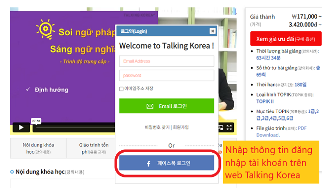Click the Facebook logo icon
The width and height of the screenshot is (322, 188).
[148, 163]
